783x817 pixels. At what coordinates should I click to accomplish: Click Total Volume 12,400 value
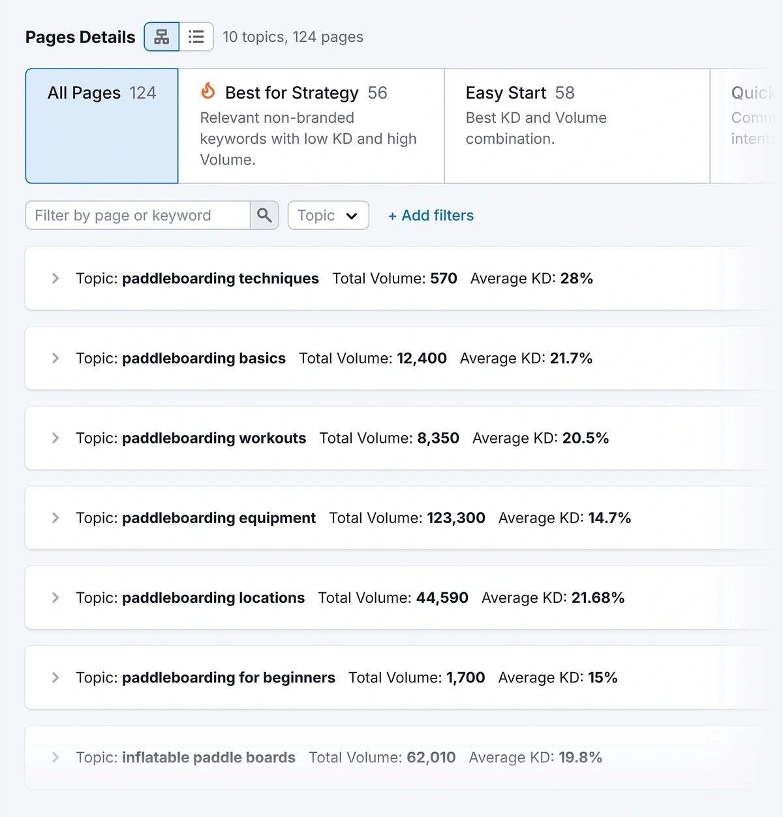point(422,358)
